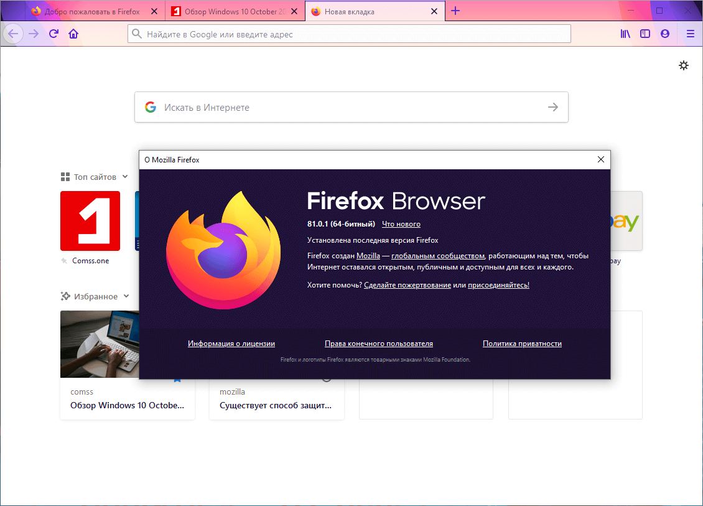
Task: Open the Firefox account menu
Action: click(665, 34)
